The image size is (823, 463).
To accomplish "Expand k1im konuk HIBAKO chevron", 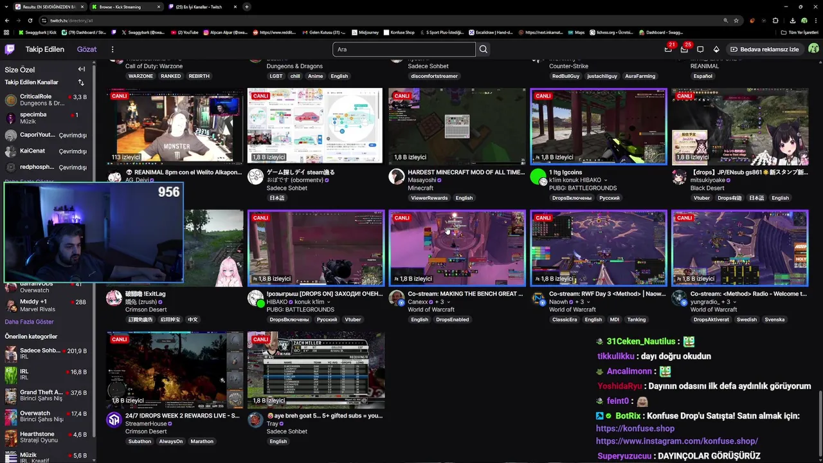I will [x=605, y=181].
